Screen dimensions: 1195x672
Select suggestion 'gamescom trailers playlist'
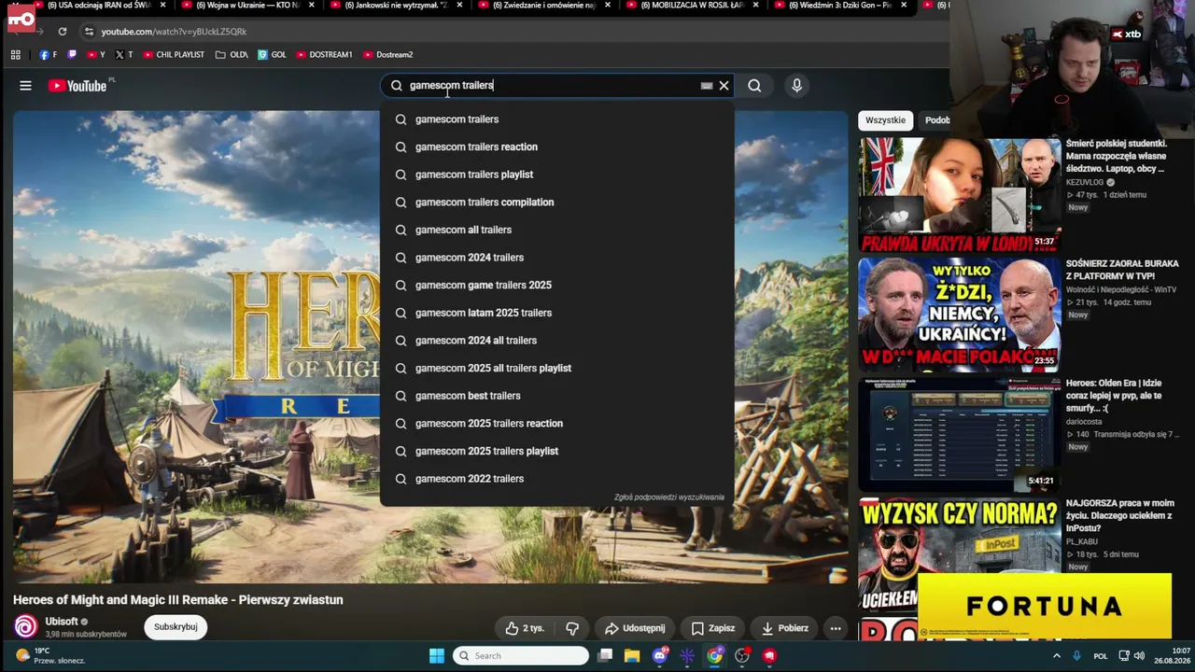pyautogui.click(x=557, y=175)
